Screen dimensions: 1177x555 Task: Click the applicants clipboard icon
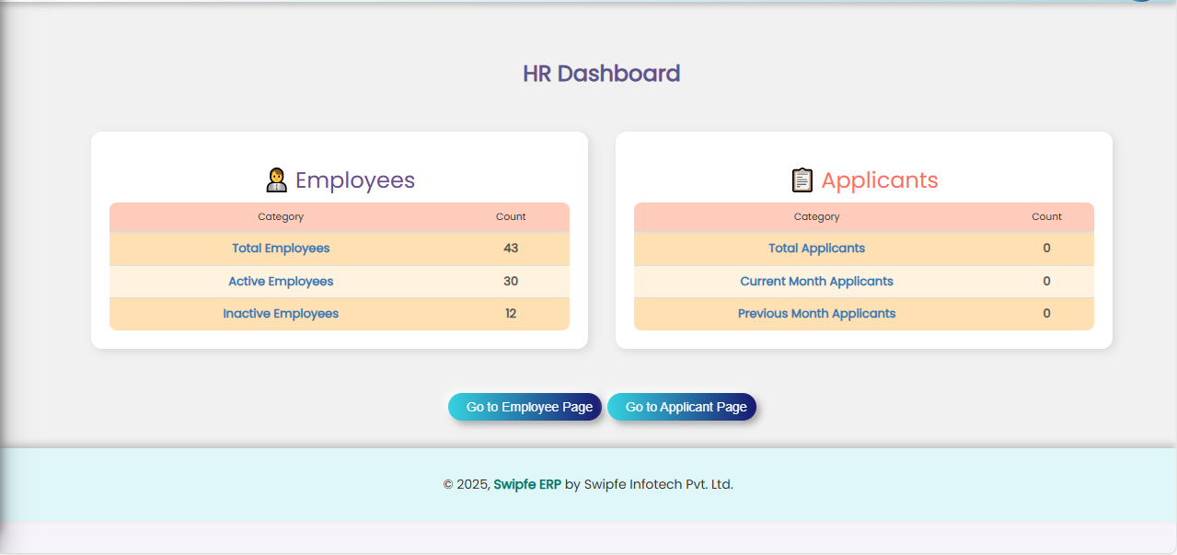pyautogui.click(x=802, y=180)
